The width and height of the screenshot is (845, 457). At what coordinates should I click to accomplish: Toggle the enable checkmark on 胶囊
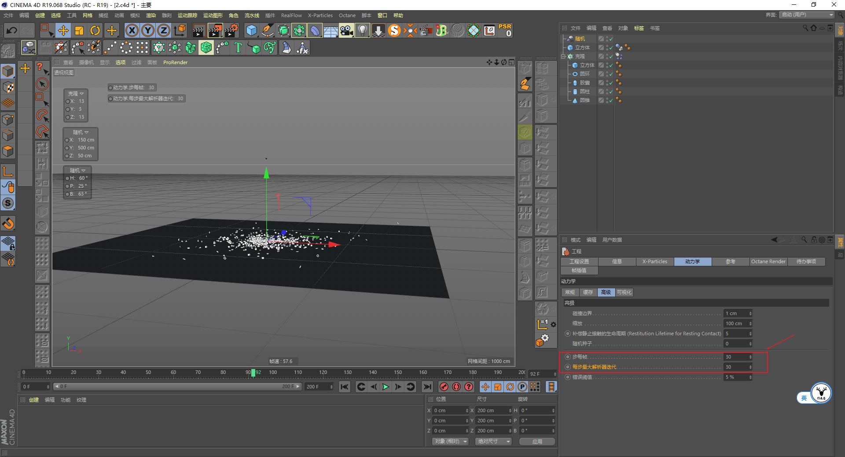[x=611, y=83]
